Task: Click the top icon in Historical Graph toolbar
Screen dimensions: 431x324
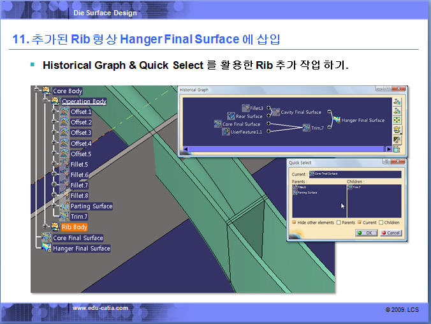Action: 397,102
